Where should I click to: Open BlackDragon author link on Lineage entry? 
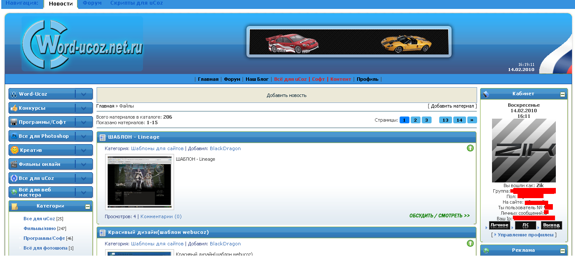click(x=225, y=148)
